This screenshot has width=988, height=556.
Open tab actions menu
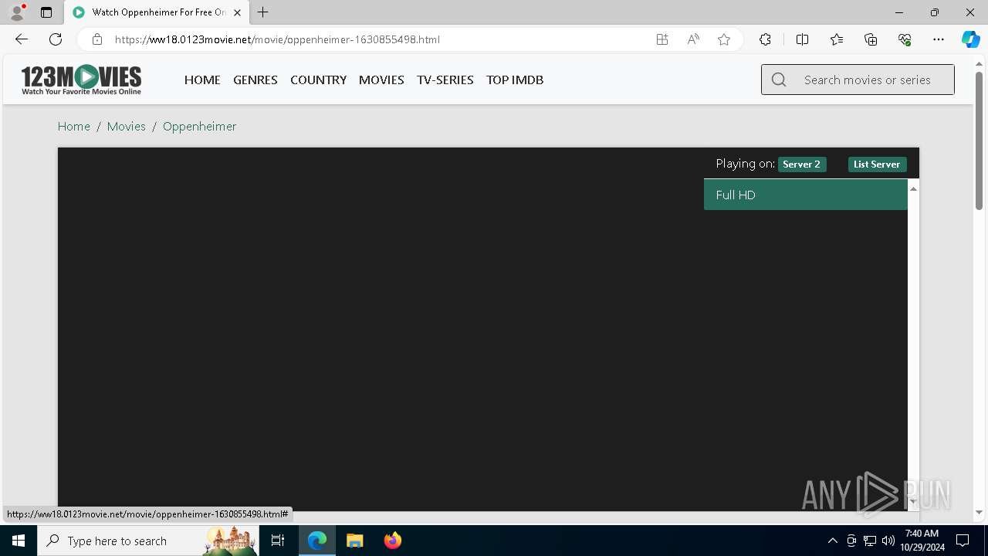click(46, 12)
